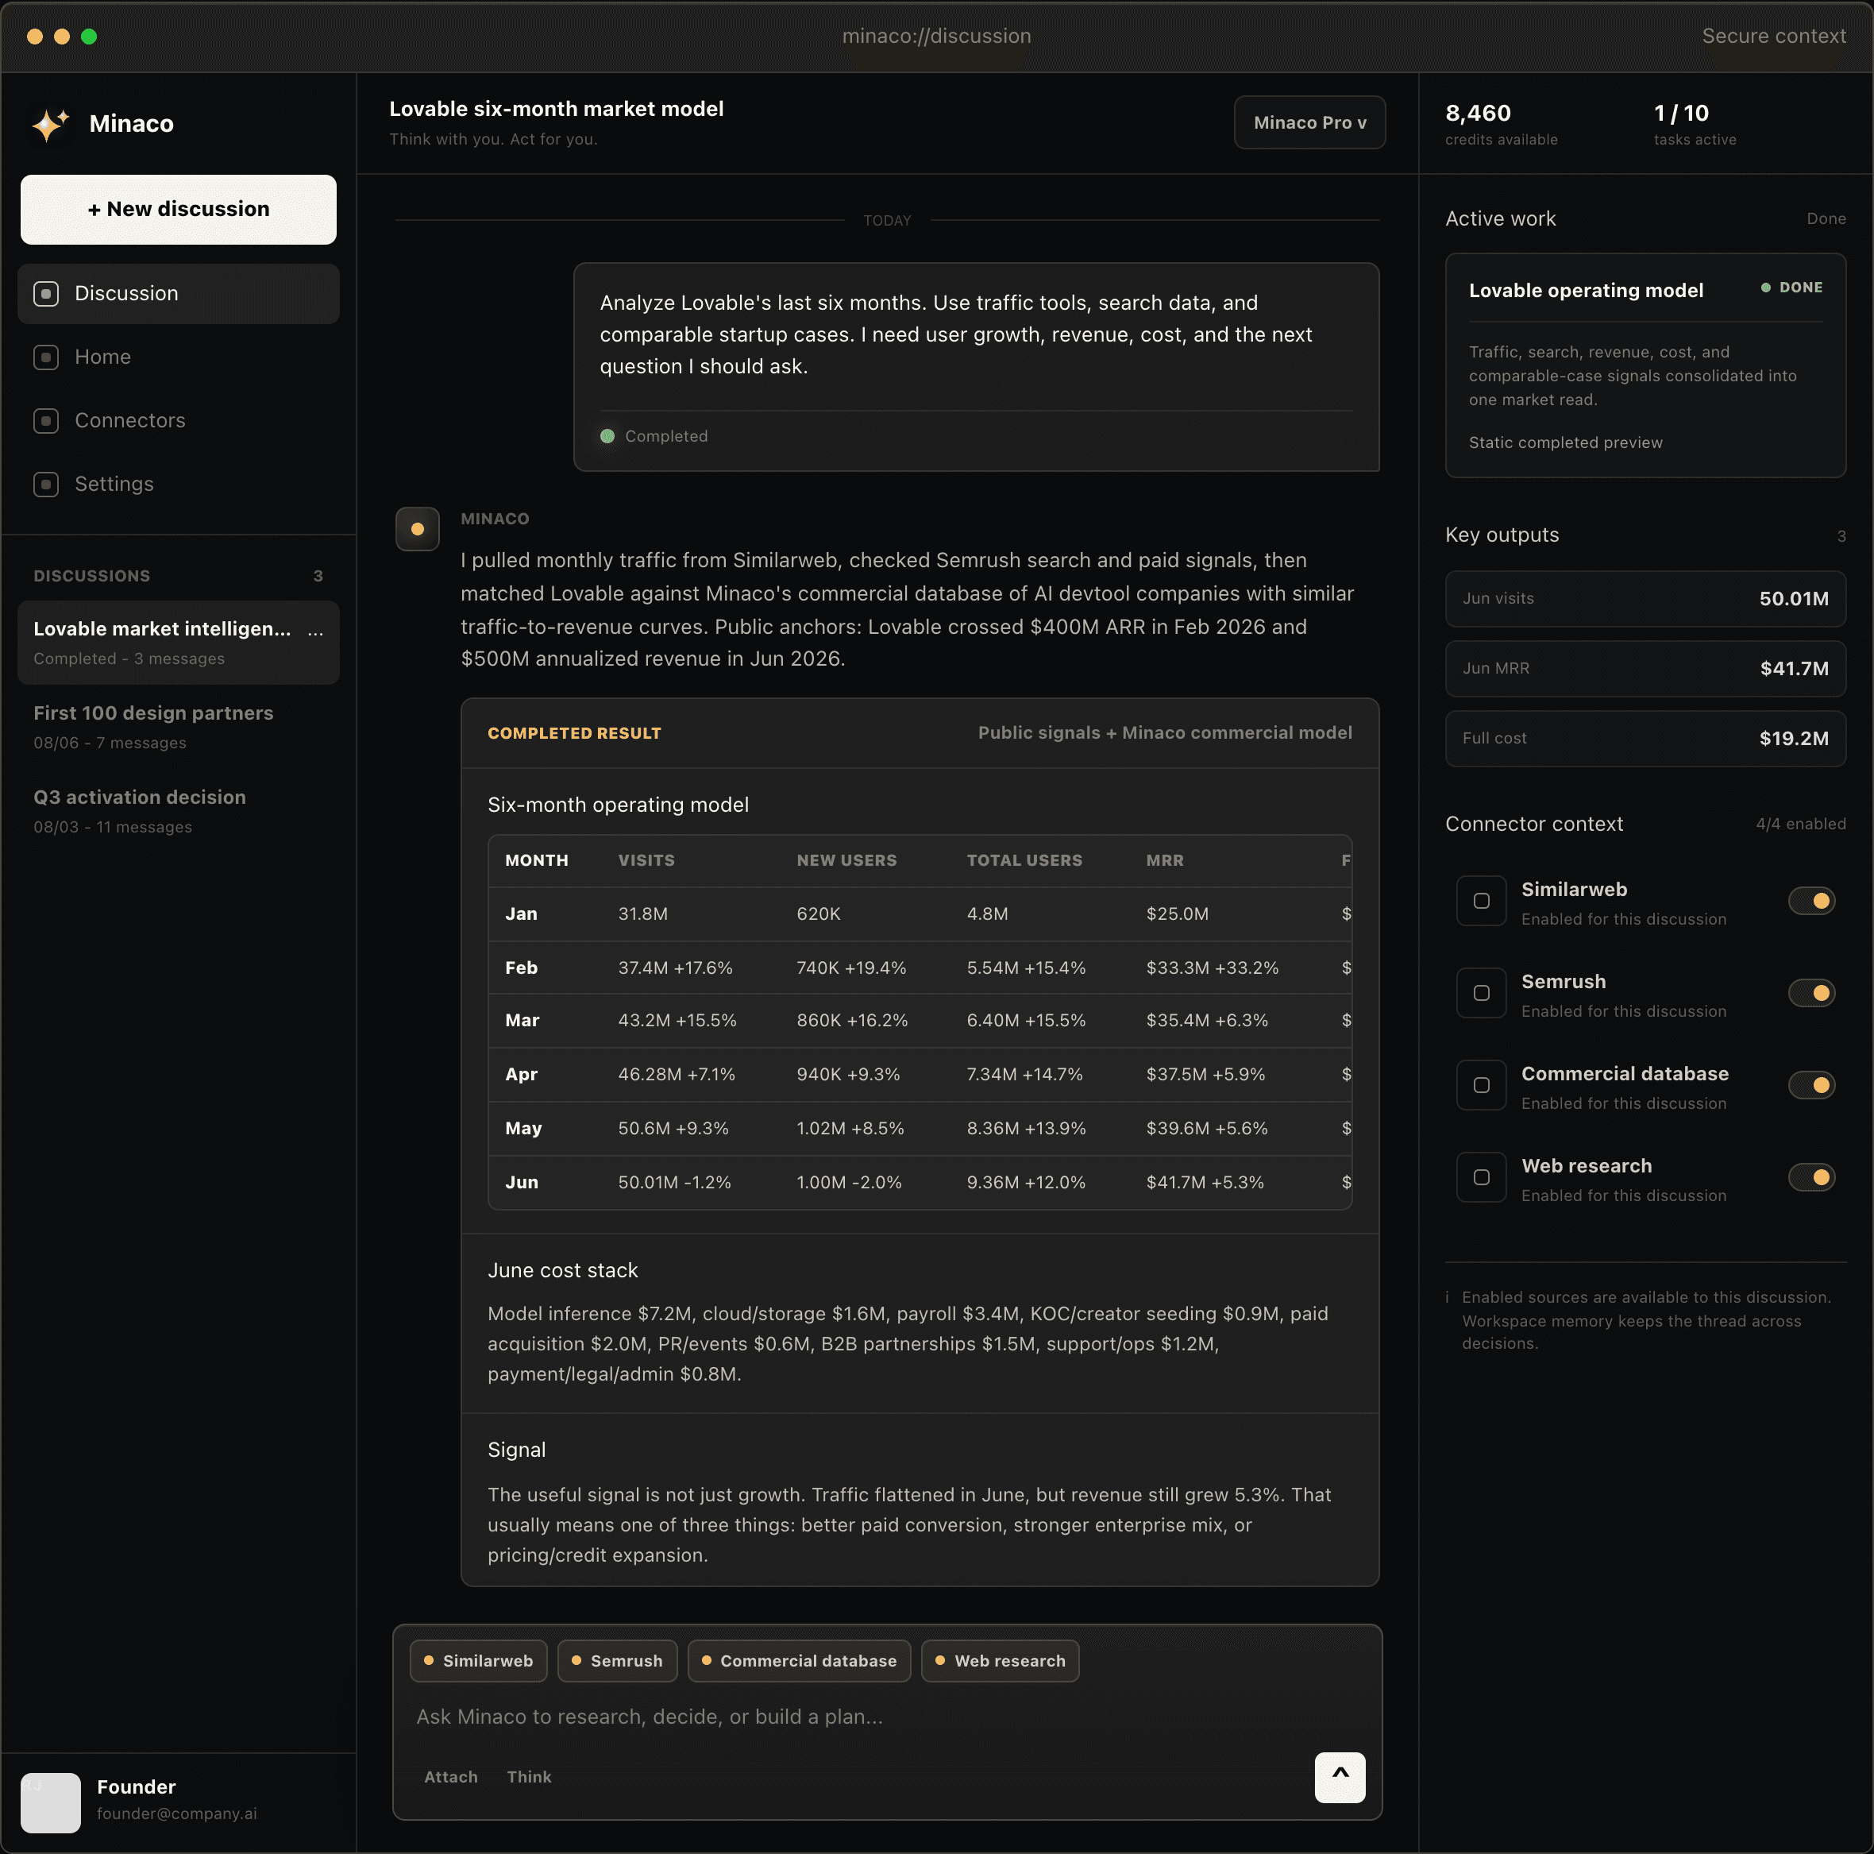1874x1854 pixels.
Task: Click the Mar new users cell 860K +16.2%
Action: pyautogui.click(x=853, y=1021)
